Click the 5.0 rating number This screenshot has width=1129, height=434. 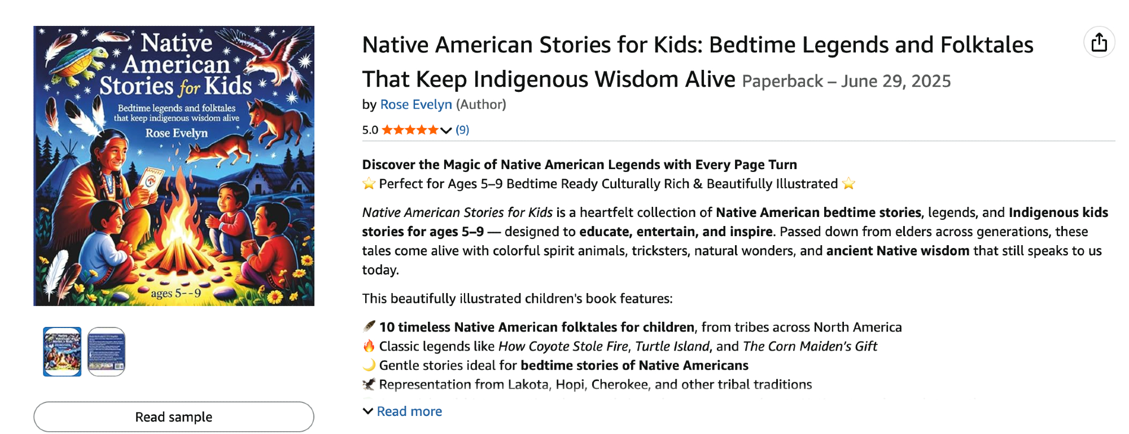370,130
